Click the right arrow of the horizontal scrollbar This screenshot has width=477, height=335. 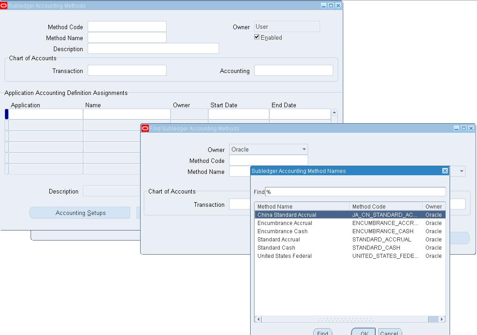click(x=441, y=319)
